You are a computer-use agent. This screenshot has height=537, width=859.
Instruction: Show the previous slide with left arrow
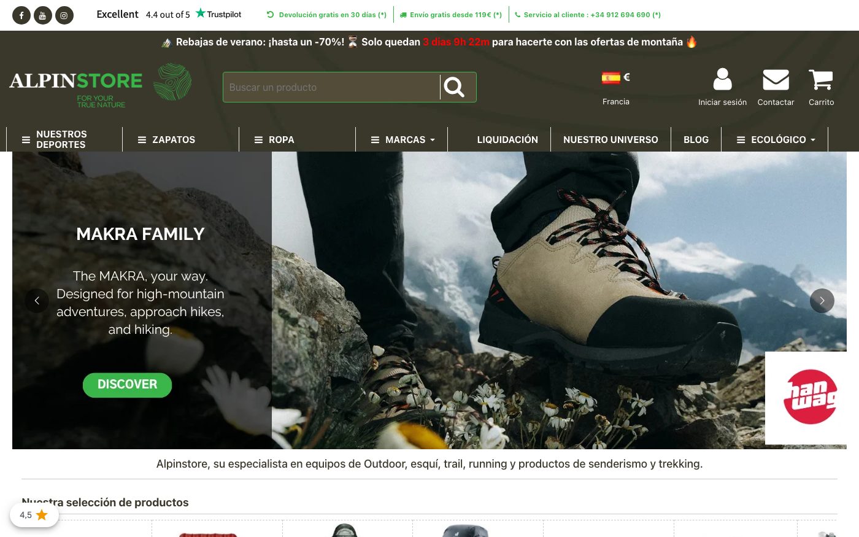pyautogui.click(x=37, y=301)
